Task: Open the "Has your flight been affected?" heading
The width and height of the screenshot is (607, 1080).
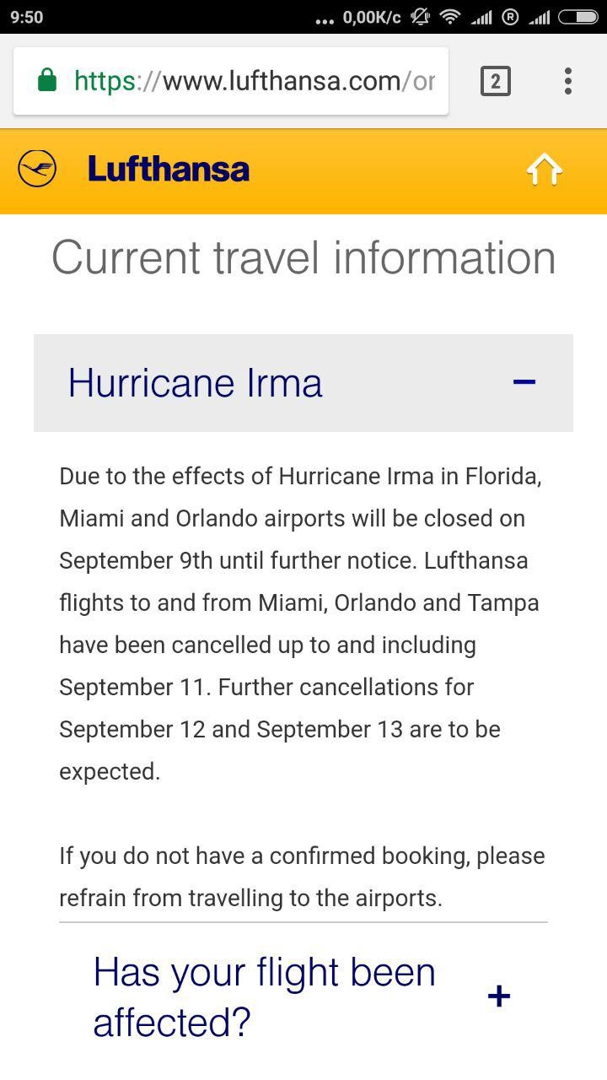Action: [264, 996]
